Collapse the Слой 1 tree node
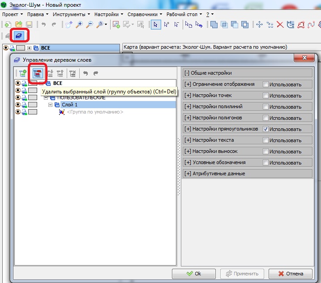The image size is (321, 283). tap(51, 105)
